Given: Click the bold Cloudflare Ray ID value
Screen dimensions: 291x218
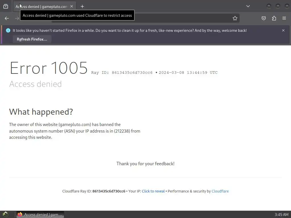Looking at the screenshot, I should tap(109, 191).
